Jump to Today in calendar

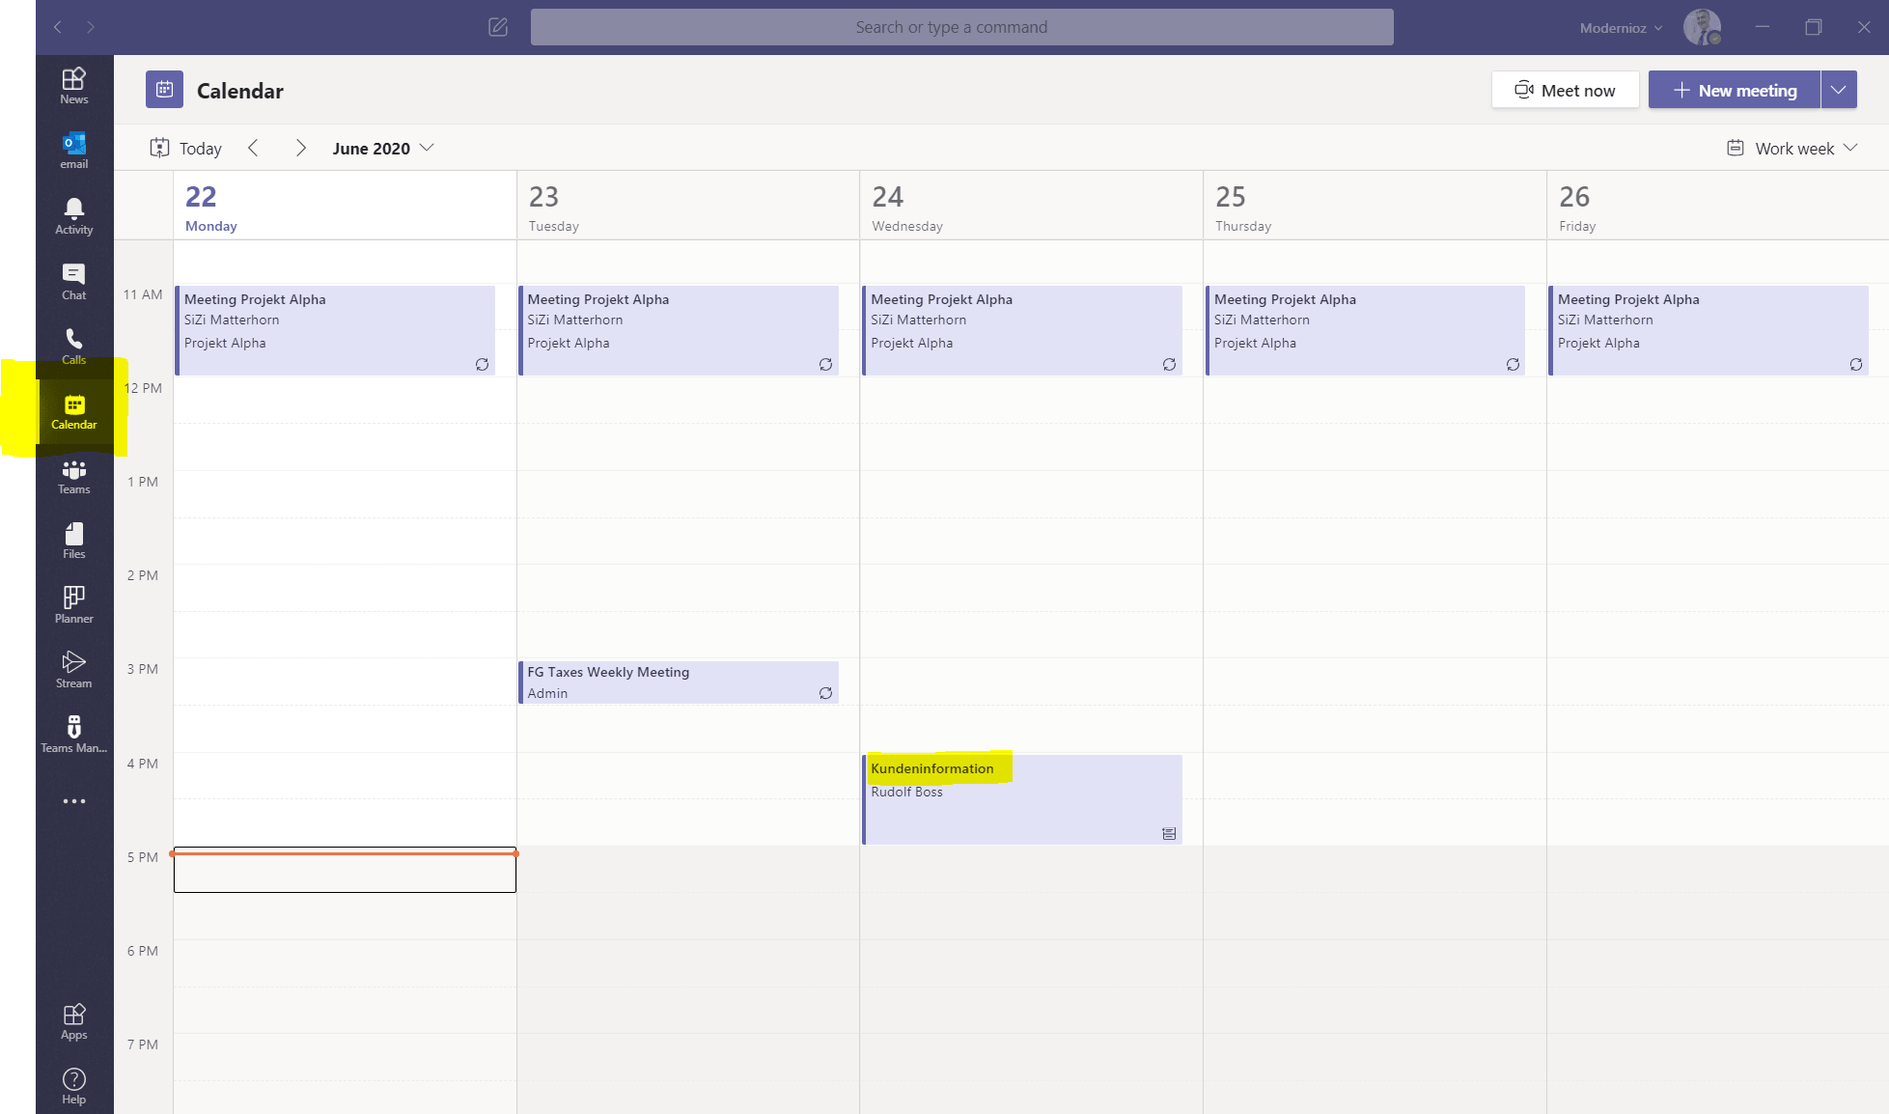pos(185,148)
